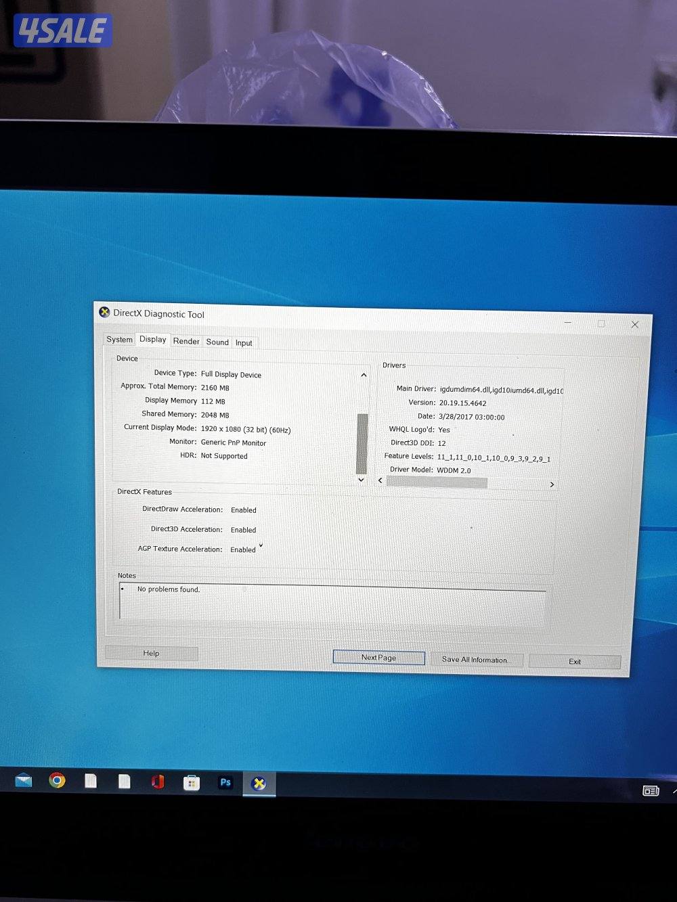Click the Next Page button
677x902 pixels.
(378, 657)
